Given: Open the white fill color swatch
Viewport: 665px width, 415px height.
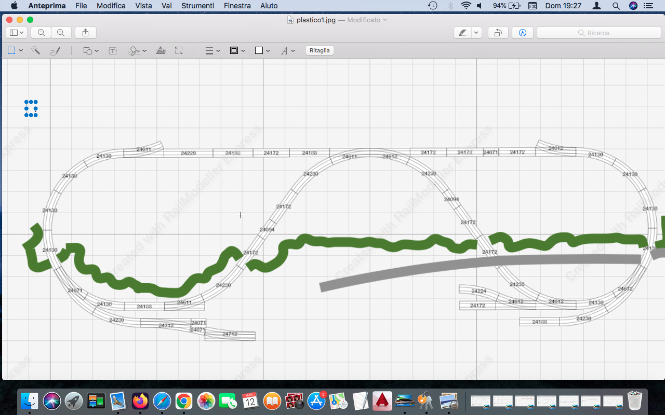Looking at the screenshot, I should tap(262, 50).
